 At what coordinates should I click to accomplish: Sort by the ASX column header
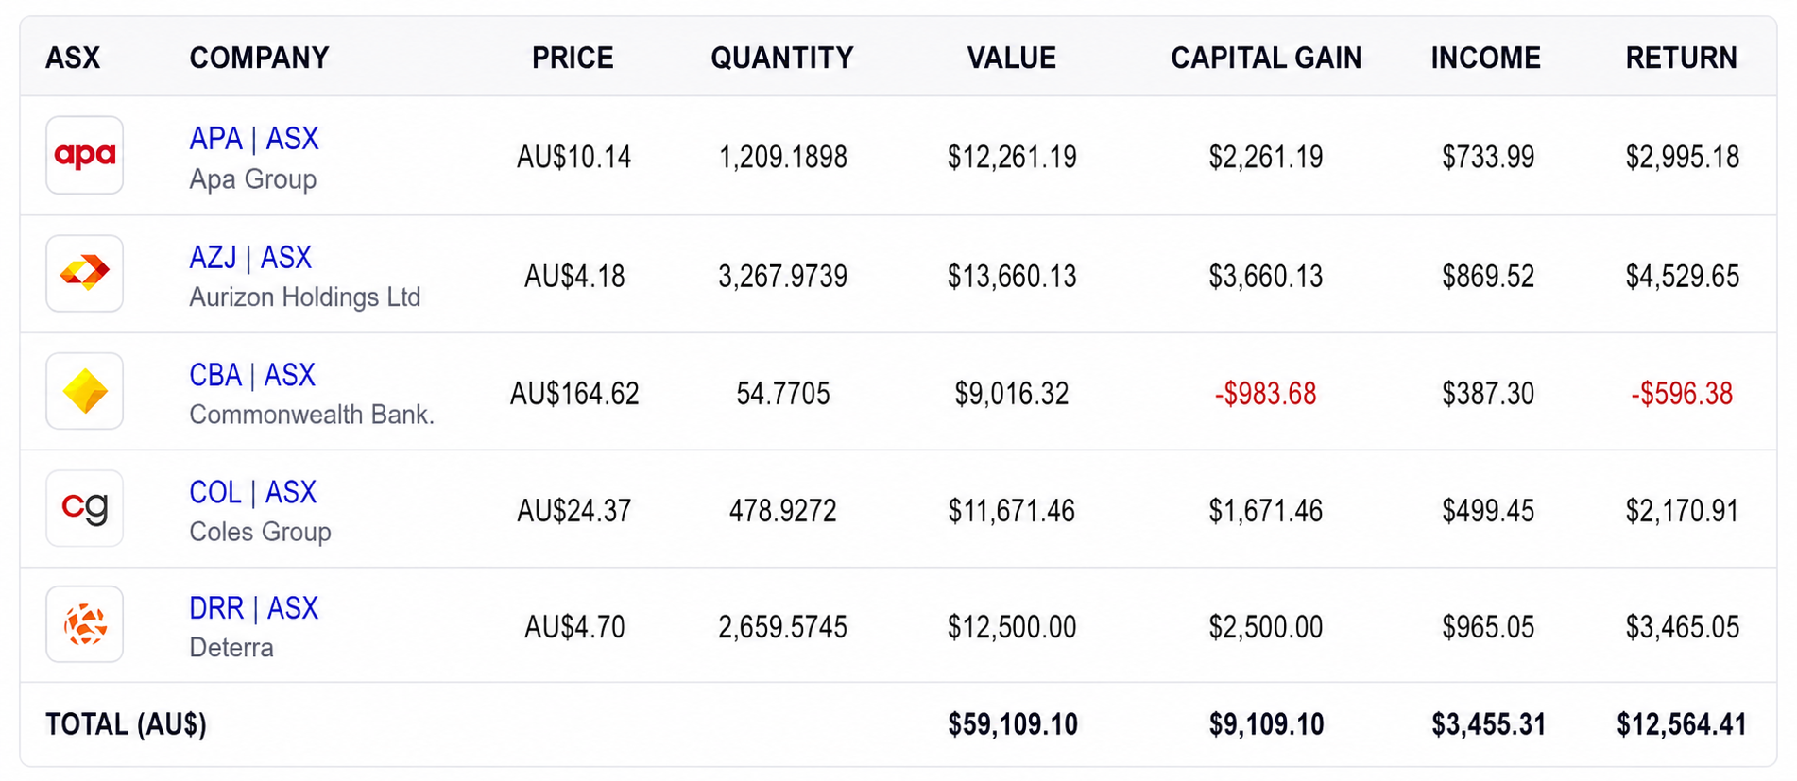73,59
